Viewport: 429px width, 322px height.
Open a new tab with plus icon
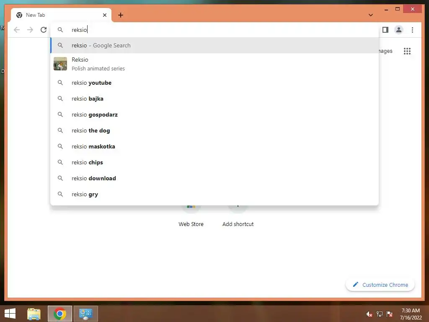coord(121,15)
